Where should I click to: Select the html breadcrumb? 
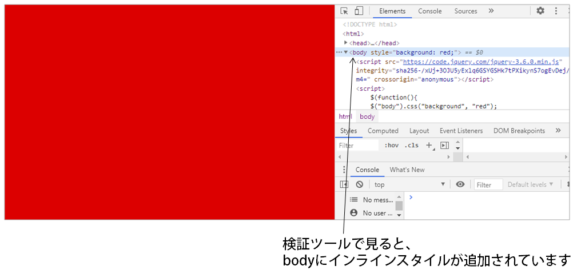[x=345, y=116]
